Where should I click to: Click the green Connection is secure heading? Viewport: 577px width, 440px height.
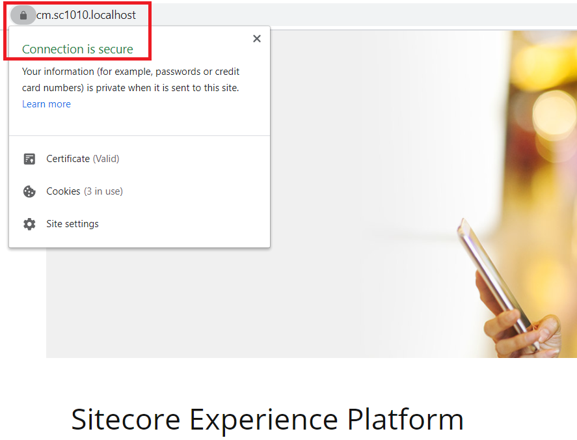coord(77,49)
